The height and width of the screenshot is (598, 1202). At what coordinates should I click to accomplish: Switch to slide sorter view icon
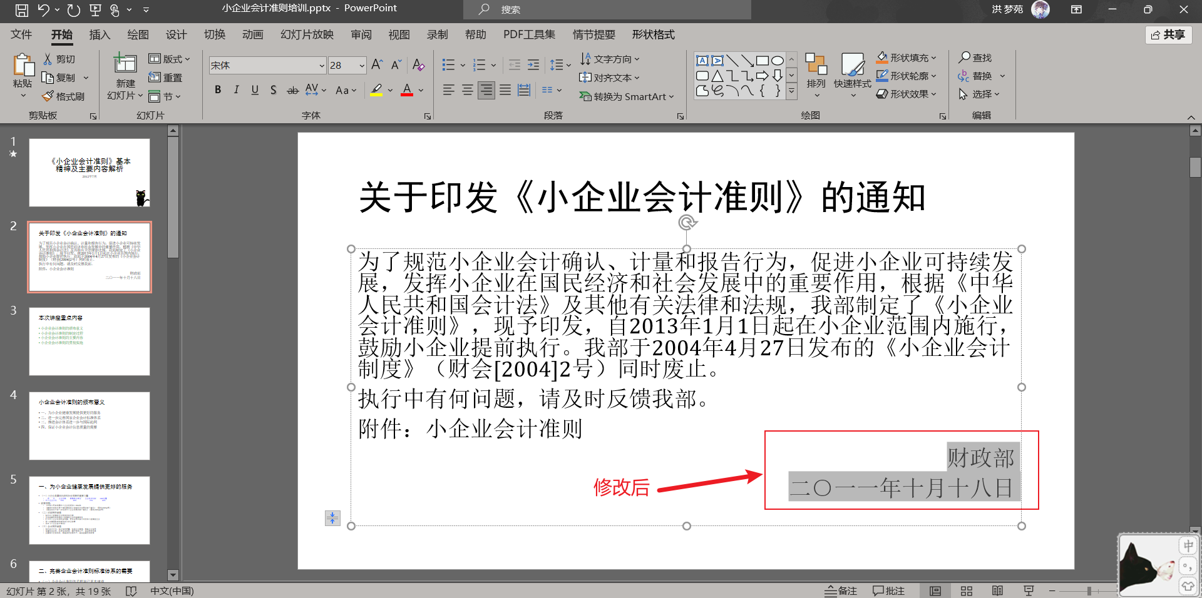click(x=967, y=591)
